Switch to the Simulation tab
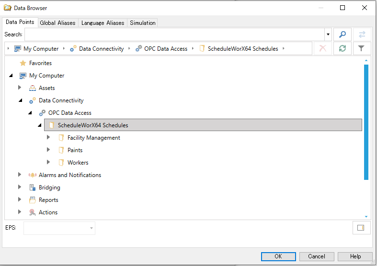The image size is (377, 266). point(143,22)
